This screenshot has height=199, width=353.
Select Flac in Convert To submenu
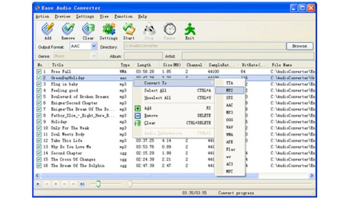pyautogui.click(x=230, y=149)
